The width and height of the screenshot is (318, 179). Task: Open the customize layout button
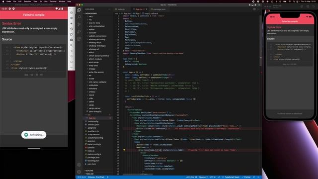click(259, 5)
